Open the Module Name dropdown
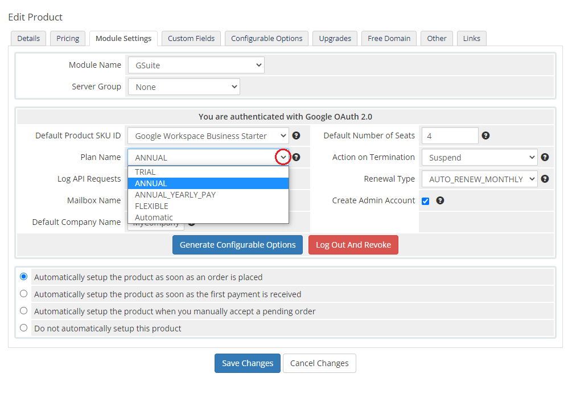568x394 pixels. tap(196, 65)
